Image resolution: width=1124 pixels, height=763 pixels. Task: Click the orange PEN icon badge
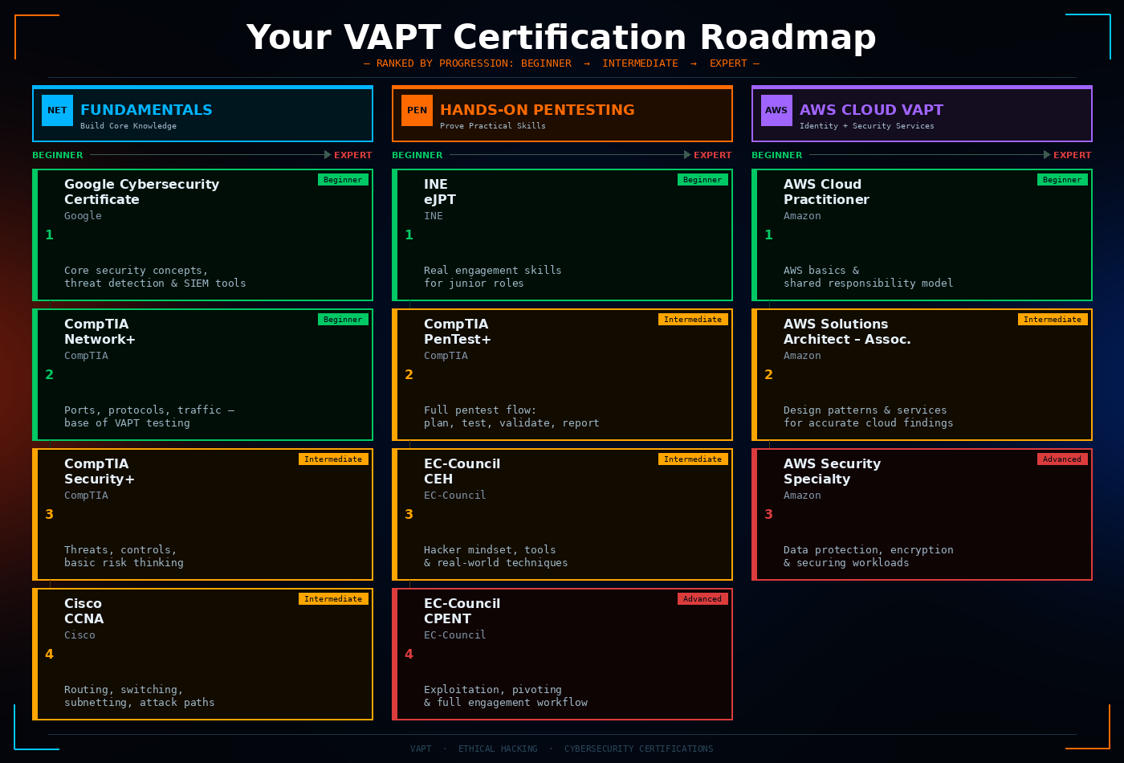417,111
